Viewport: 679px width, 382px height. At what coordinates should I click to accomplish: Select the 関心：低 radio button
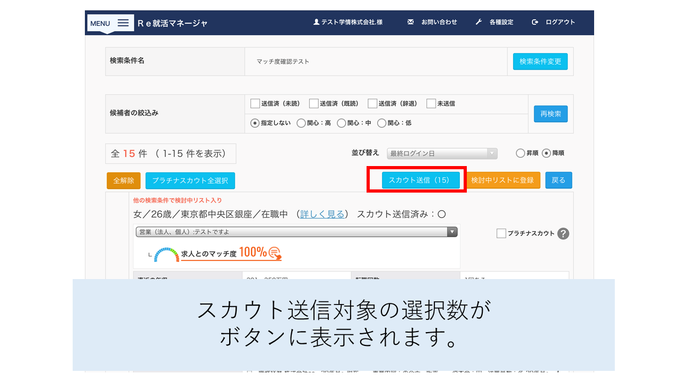point(382,123)
